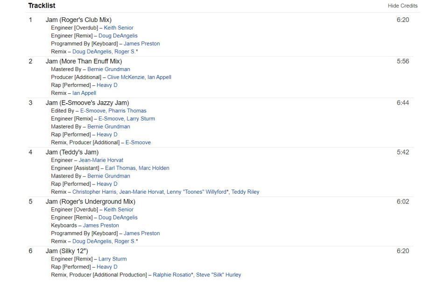Click the Steve "Silk" Hurley link
Image resolution: width=429 pixels, height=282 pixels.
[x=218, y=275]
